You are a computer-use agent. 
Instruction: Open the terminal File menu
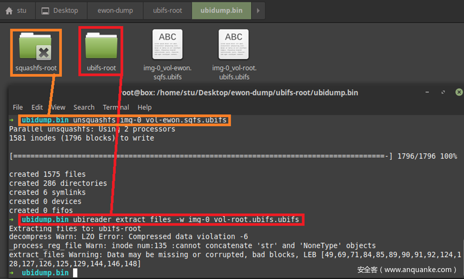pos(18,107)
